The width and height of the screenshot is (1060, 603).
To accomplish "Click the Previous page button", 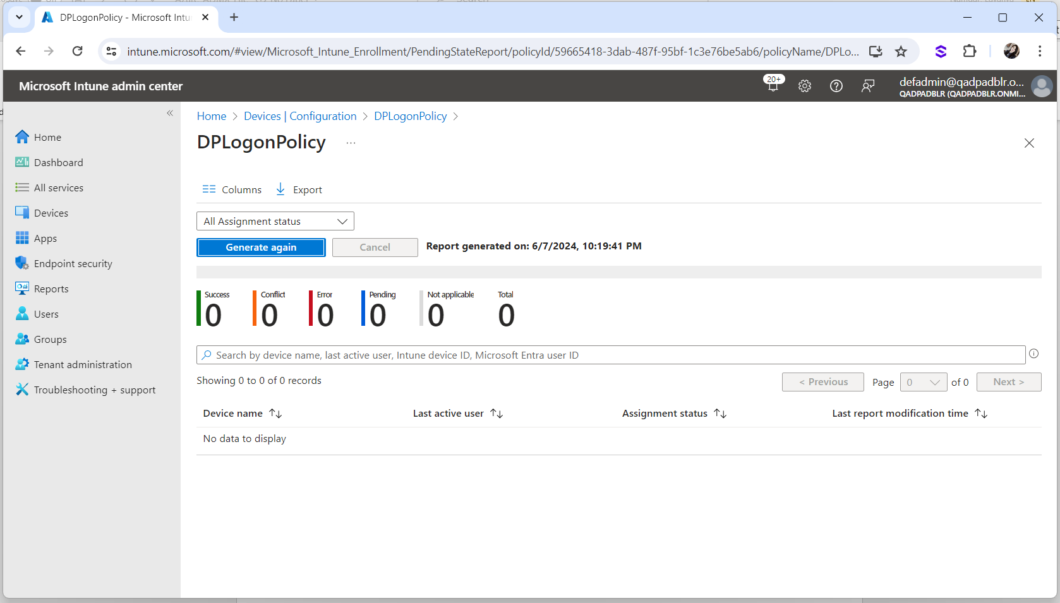I will click(x=823, y=382).
